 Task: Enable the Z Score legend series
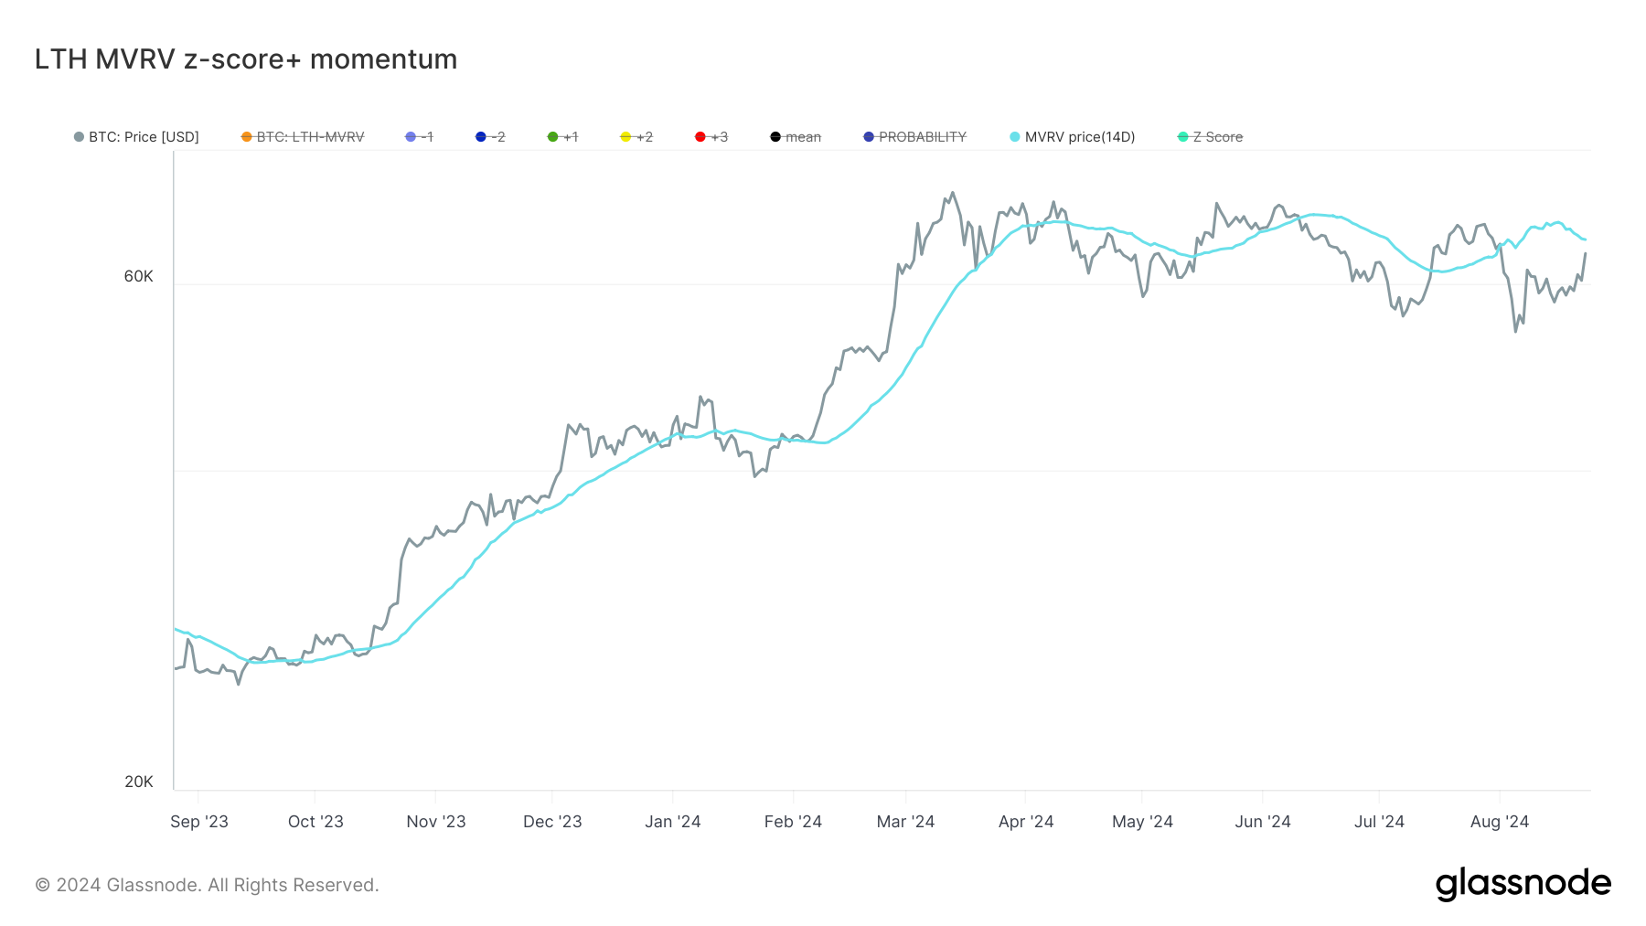point(1210,137)
